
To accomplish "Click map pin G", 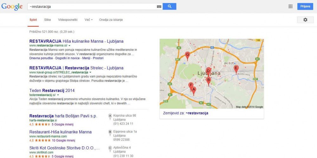I will tap(187, 56).
